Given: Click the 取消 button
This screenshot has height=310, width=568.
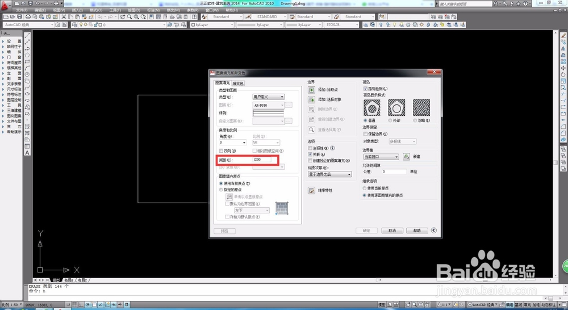Looking at the screenshot, I should tap(392, 231).
